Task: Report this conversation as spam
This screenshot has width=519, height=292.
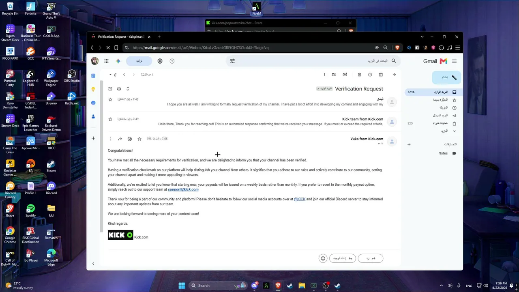Action: 370,75
